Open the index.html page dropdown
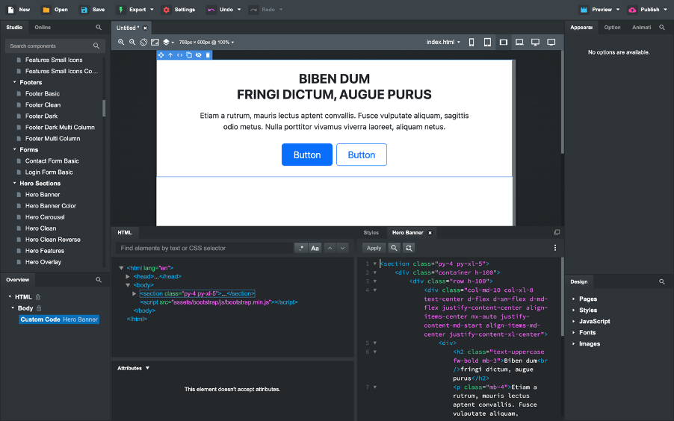Image resolution: width=674 pixels, height=421 pixels. pyautogui.click(x=443, y=43)
